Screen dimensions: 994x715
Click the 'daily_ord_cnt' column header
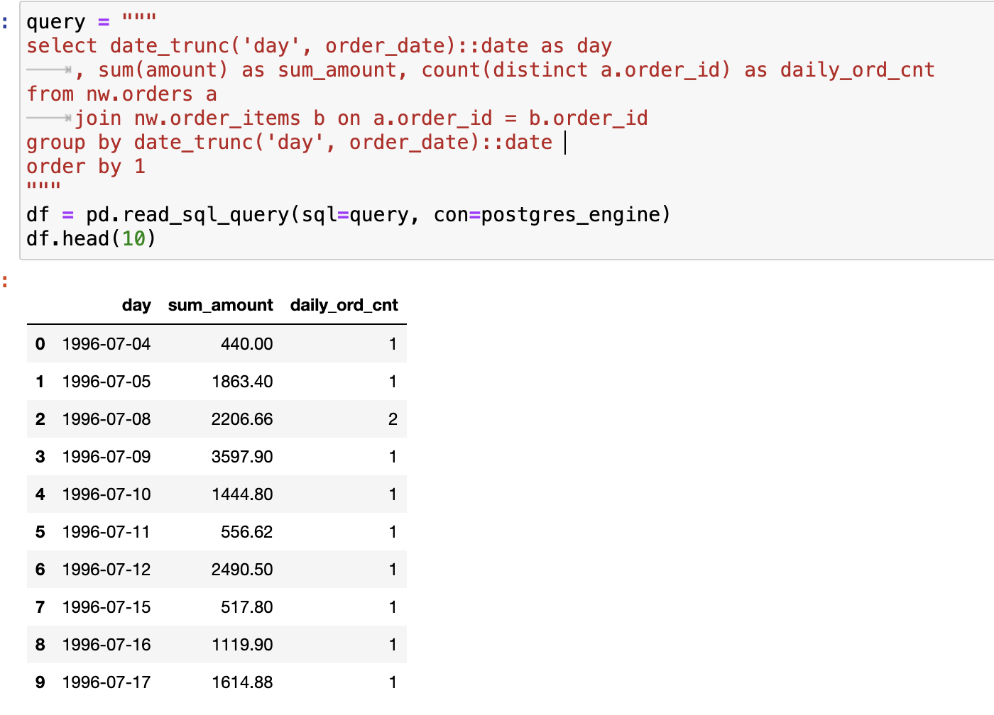pos(344,306)
